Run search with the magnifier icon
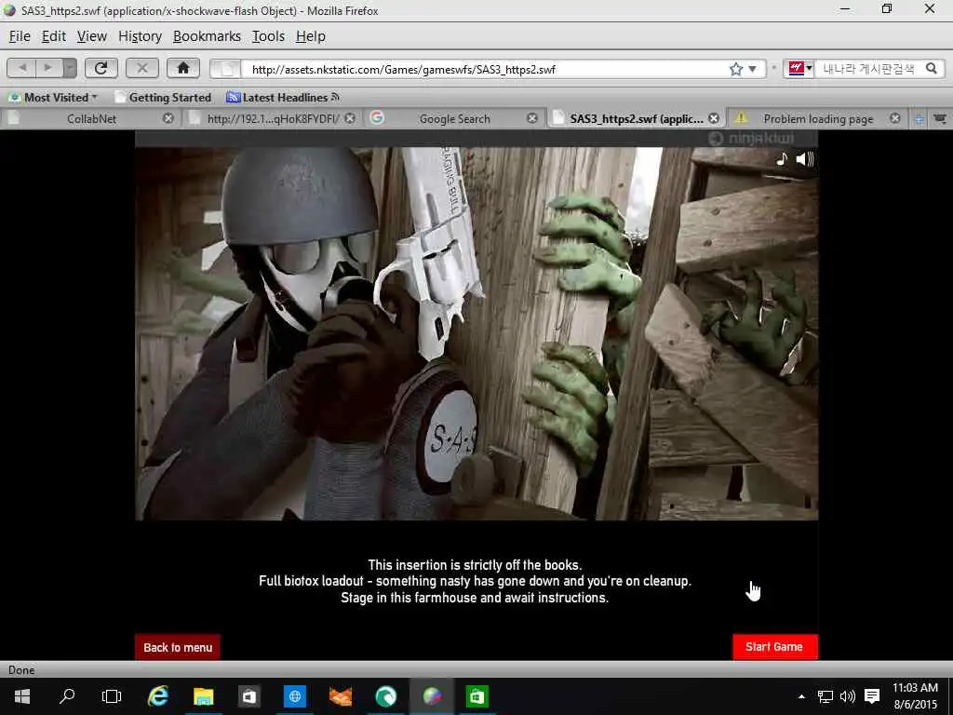953x715 pixels. click(x=932, y=68)
